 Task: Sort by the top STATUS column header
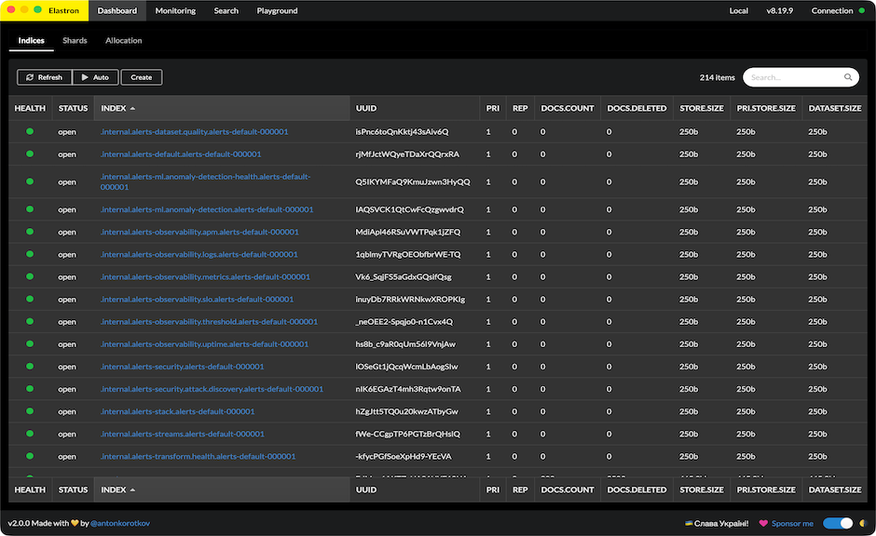(74, 108)
